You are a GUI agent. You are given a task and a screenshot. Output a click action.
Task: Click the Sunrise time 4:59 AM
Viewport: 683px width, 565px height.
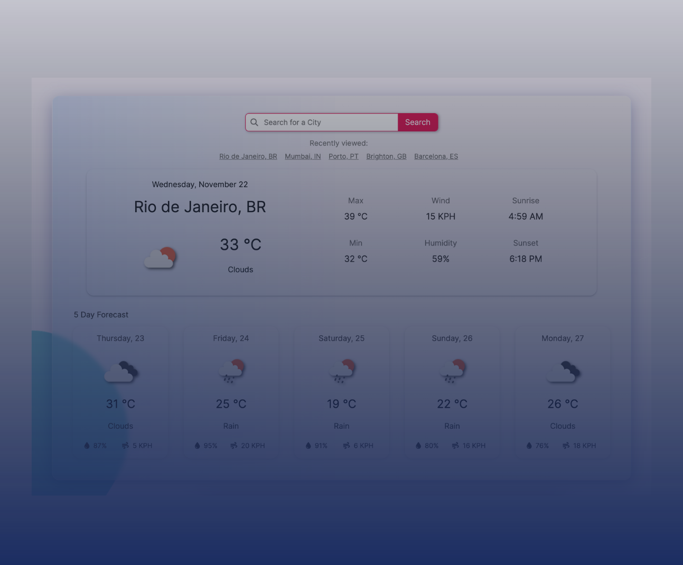tap(526, 216)
